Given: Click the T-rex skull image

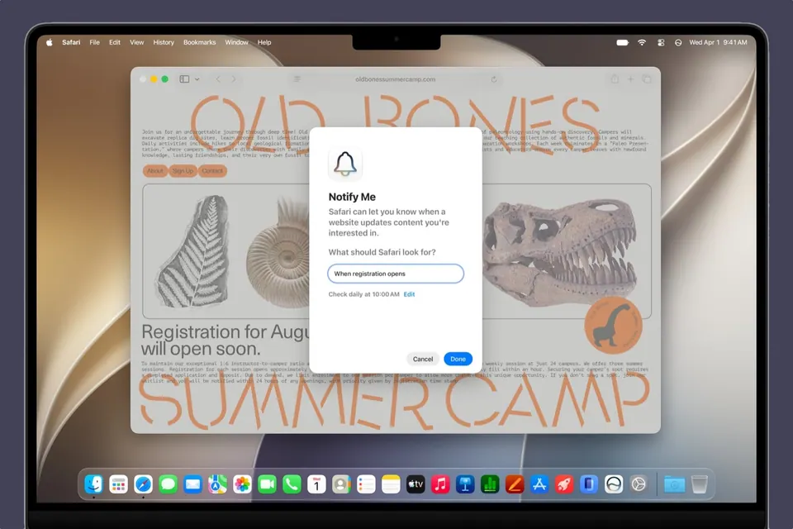Looking at the screenshot, I should point(560,253).
